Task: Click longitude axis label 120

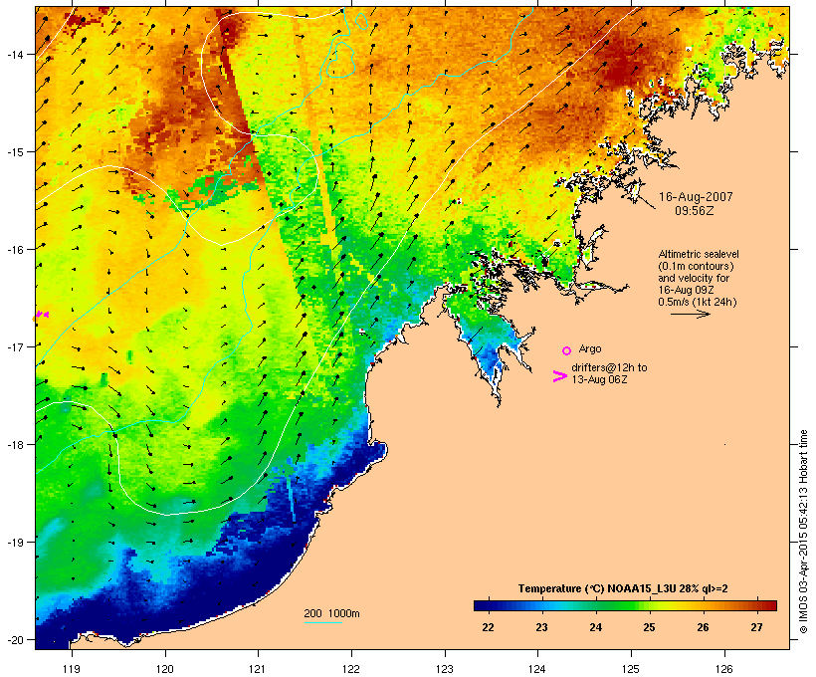Action: 165,669
